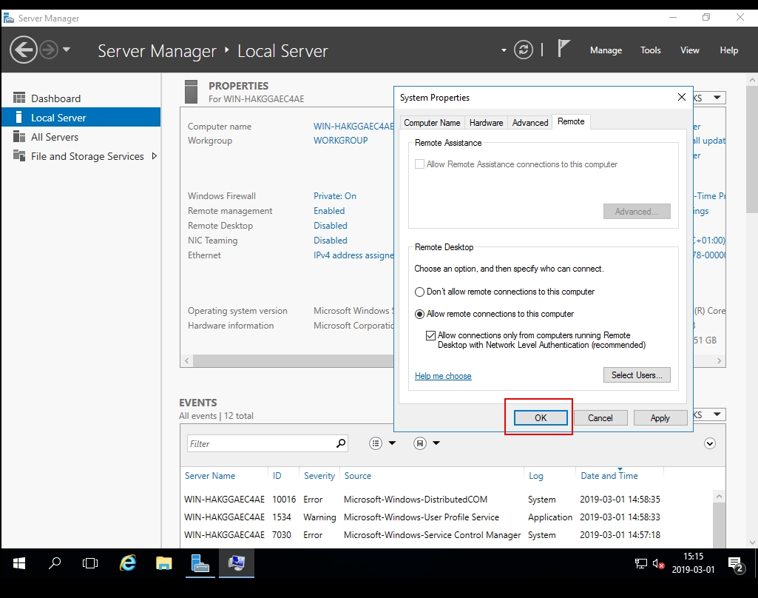Open the View menu
Screen dimensions: 758x598
pos(689,50)
